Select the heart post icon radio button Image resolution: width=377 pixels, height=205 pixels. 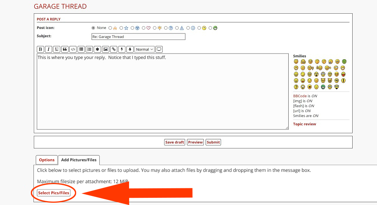click(144, 28)
